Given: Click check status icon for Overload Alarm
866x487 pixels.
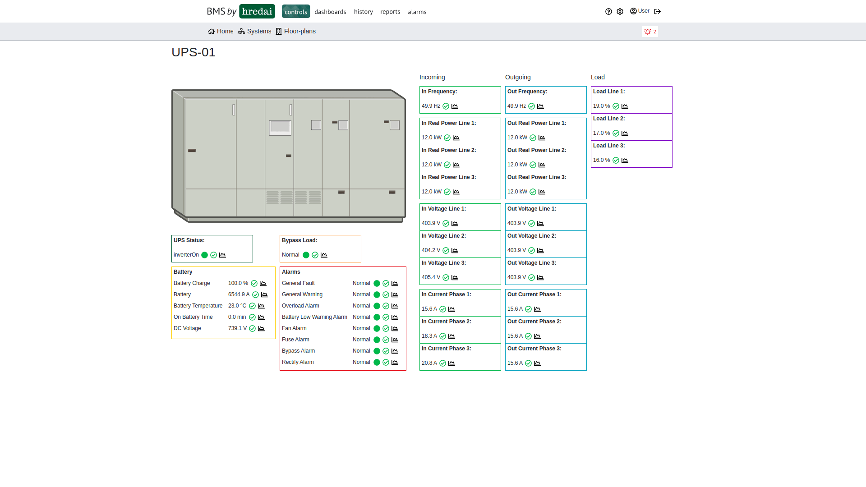Looking at the screenshot, I should point(386,306).
